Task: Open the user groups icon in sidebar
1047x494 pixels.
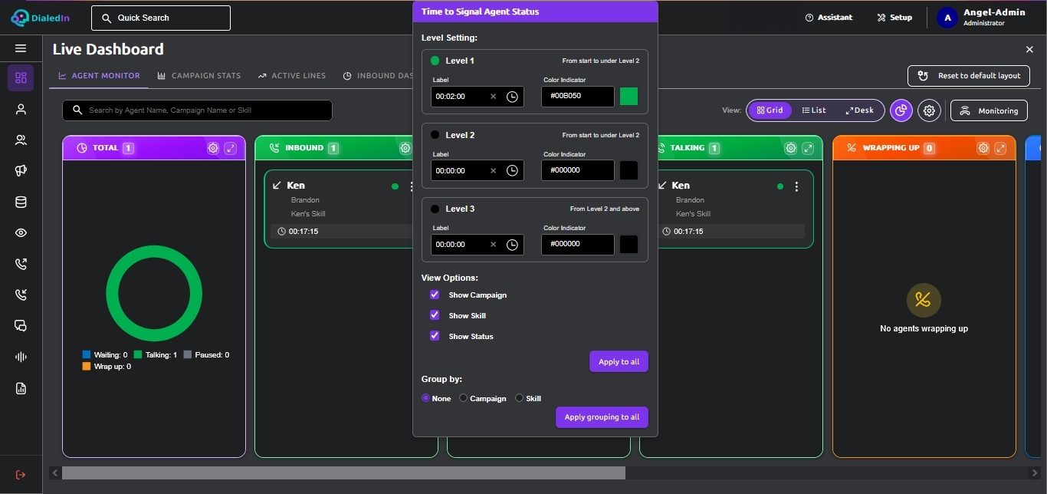Action: tap(21, 140)
